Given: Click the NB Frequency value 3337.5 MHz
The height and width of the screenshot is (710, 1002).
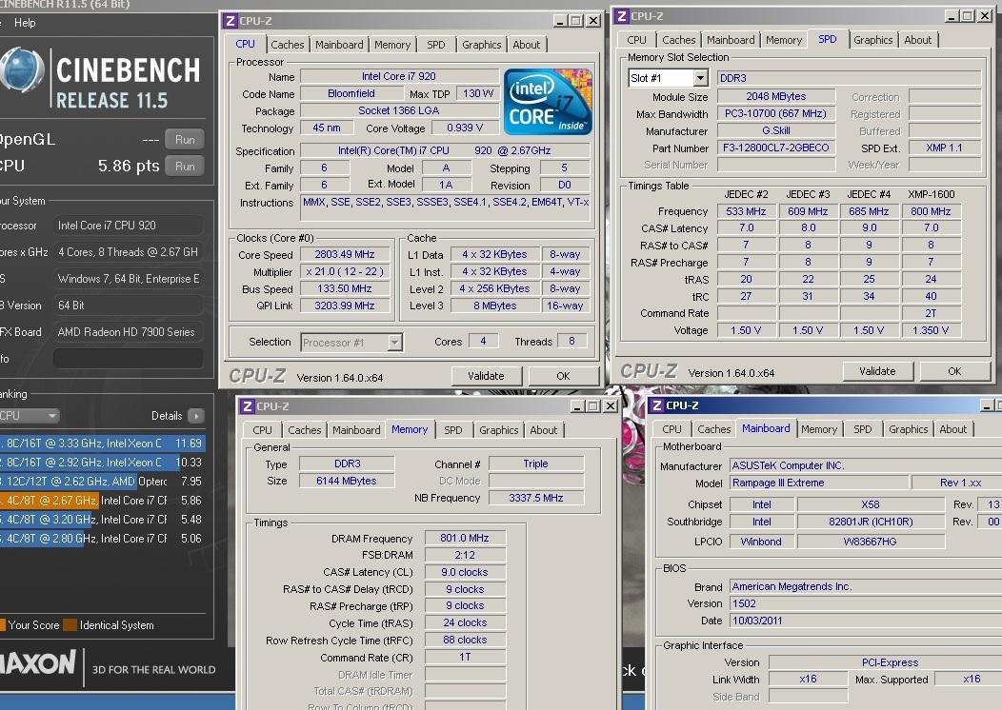Looking at the screenshot, I should (536, 498).
